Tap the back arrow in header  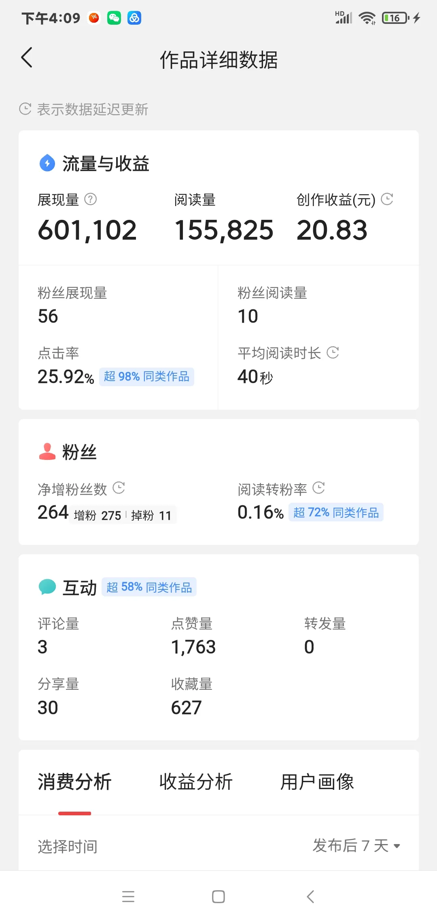coord(27,57)
